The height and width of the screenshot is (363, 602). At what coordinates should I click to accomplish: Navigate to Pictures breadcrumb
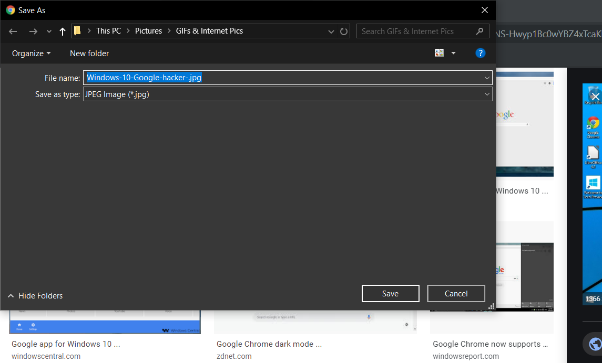coord(148,31)
